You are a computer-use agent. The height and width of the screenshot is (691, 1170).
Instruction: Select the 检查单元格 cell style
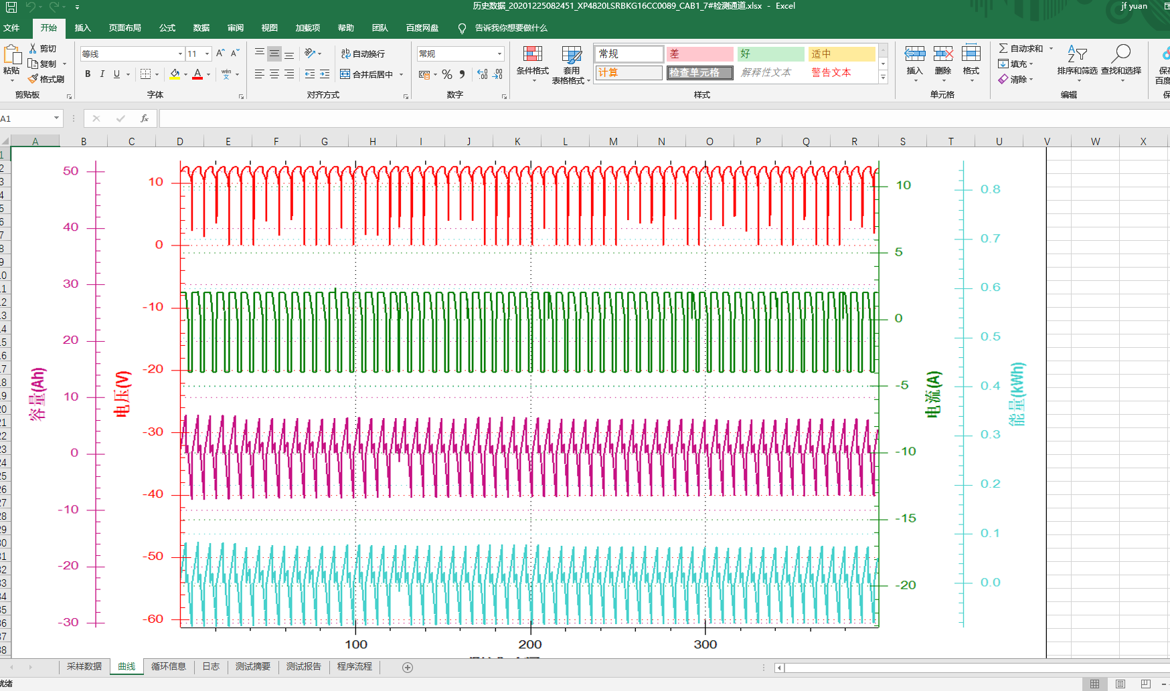(x=699, y=72)
